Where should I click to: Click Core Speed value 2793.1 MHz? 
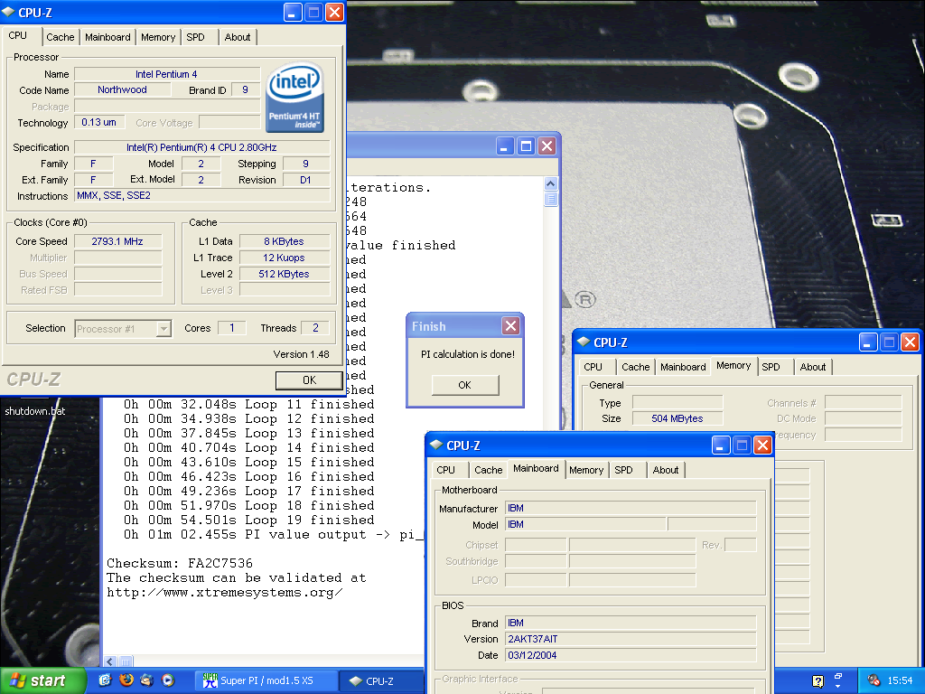point(117,240)
